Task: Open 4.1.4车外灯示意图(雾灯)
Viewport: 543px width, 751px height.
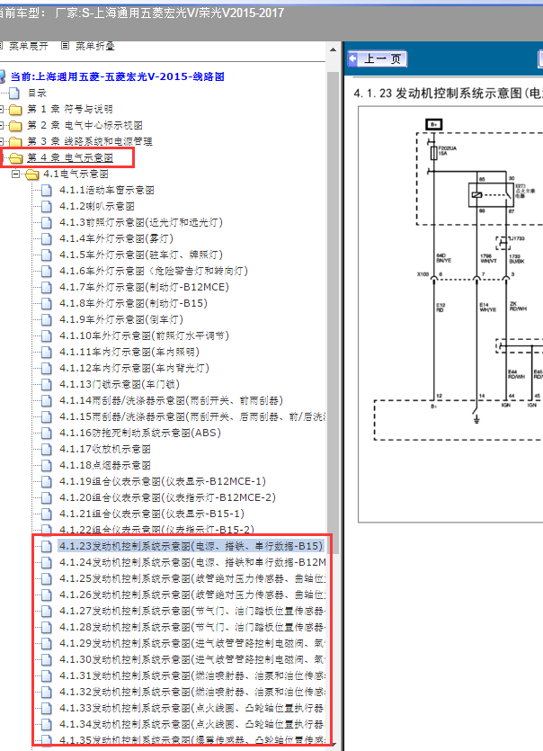Action: click(116, 238)
